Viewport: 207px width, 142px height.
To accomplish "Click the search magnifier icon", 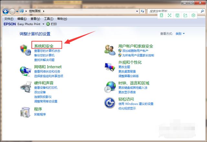I will coord(202,11).
